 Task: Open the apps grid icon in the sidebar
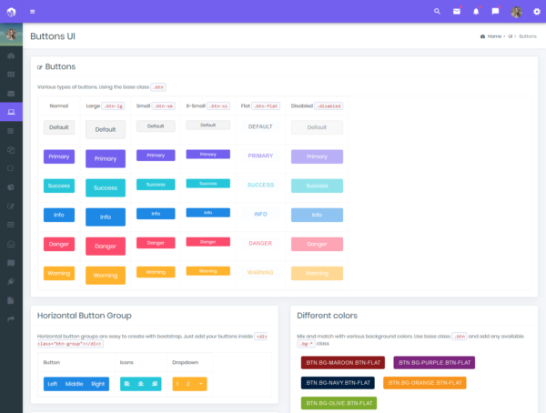(11, 75)
